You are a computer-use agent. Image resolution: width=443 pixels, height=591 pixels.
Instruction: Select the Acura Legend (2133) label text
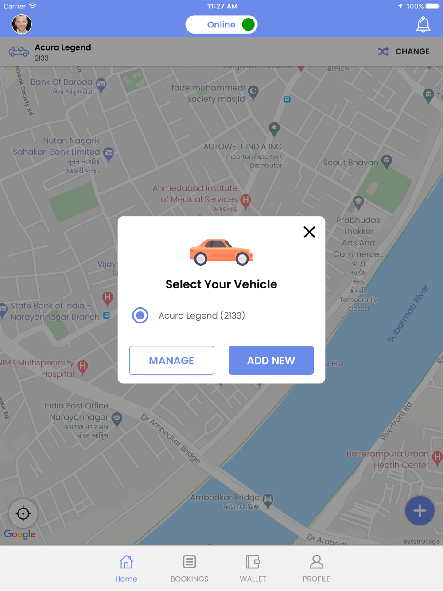(x=202, y=315)
